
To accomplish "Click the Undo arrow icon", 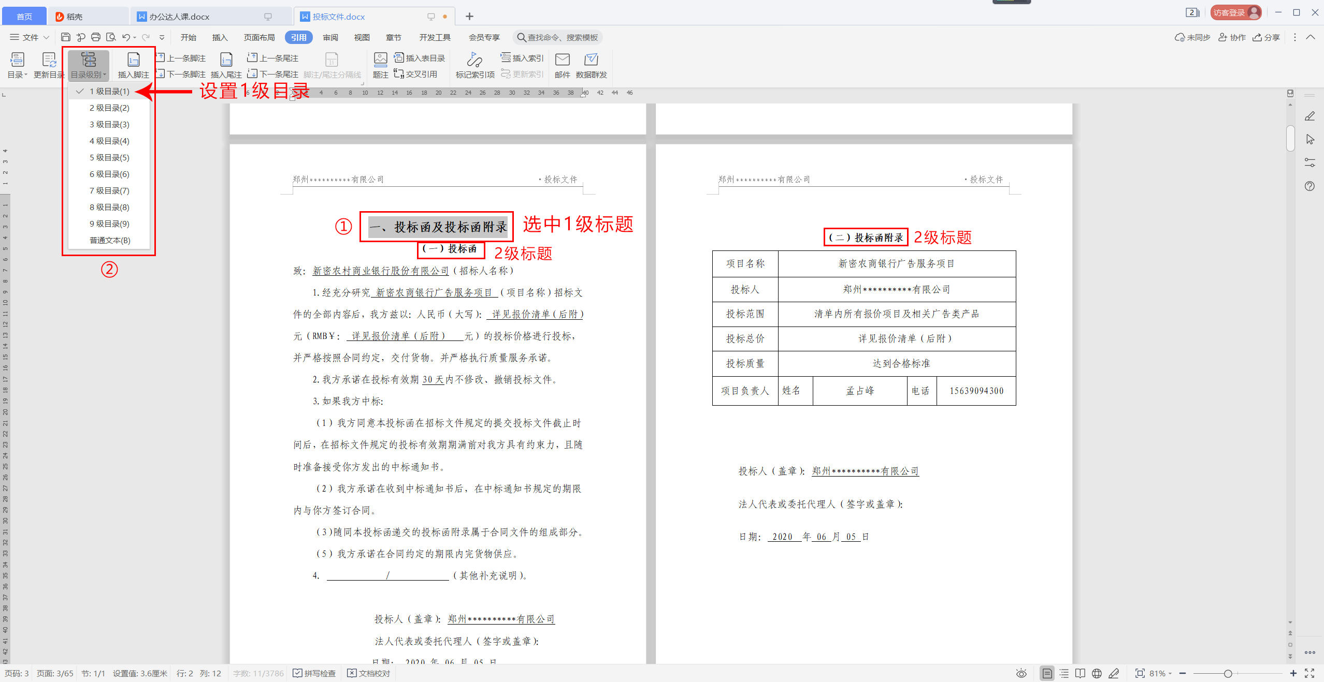I will tap(126, 37).
